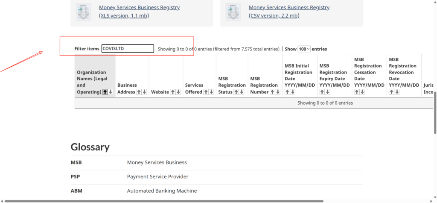Sort MSB Registration Expiry Date descending
437x203 pixels.
(327, 92)
